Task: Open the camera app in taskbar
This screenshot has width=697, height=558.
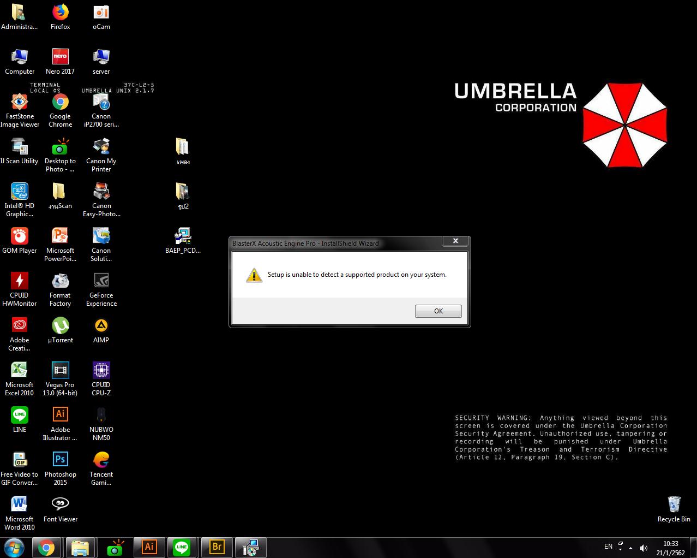Action: [115, 548]
